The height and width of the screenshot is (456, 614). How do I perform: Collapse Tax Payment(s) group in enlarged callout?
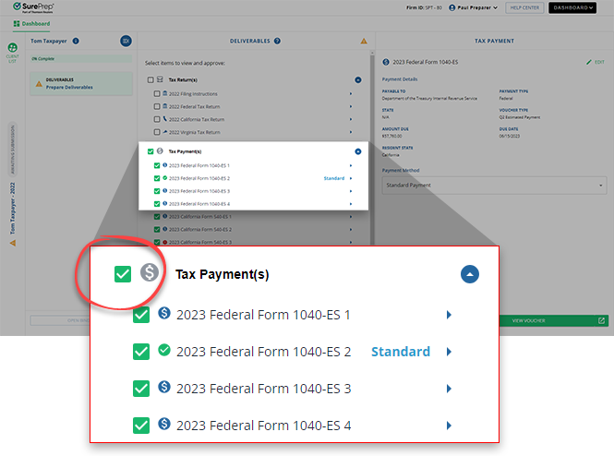(470, 274)
